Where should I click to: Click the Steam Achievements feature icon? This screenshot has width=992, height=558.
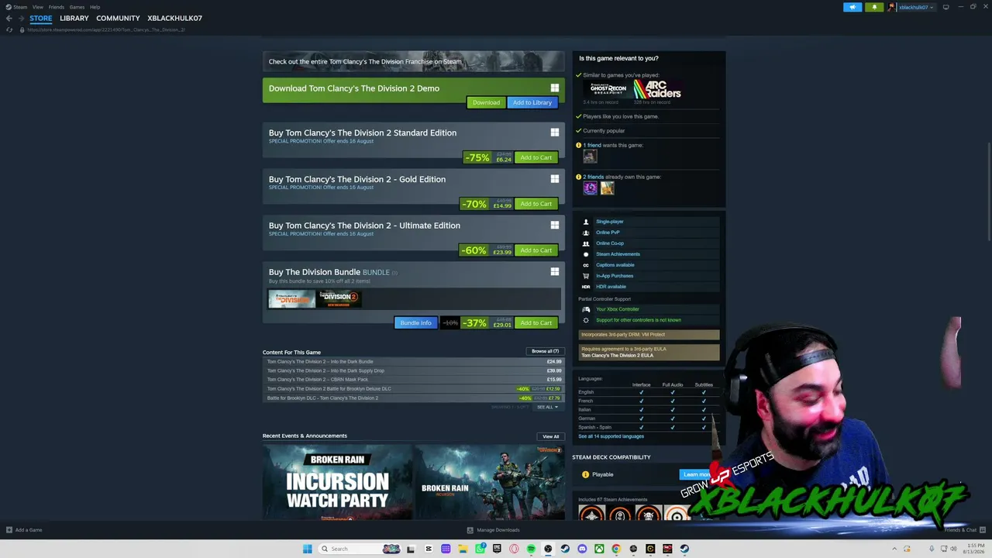click(x=586, y=254)
